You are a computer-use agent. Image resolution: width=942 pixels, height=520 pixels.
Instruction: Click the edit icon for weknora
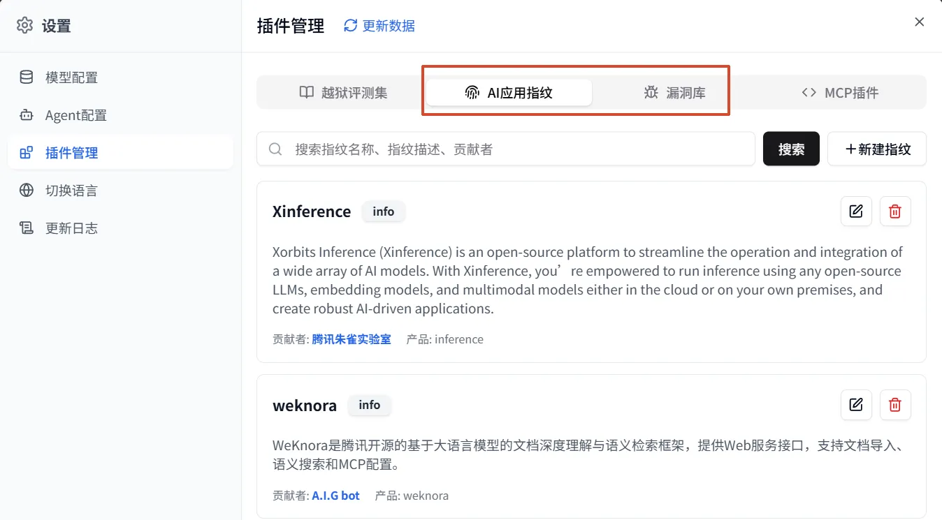click(x=856, y=405)
